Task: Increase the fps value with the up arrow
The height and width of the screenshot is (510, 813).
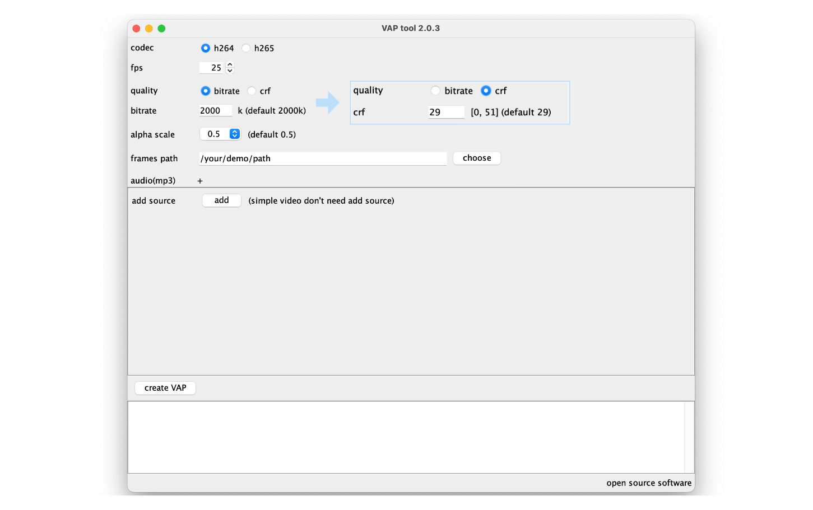Action: click(x=230, y=65)
